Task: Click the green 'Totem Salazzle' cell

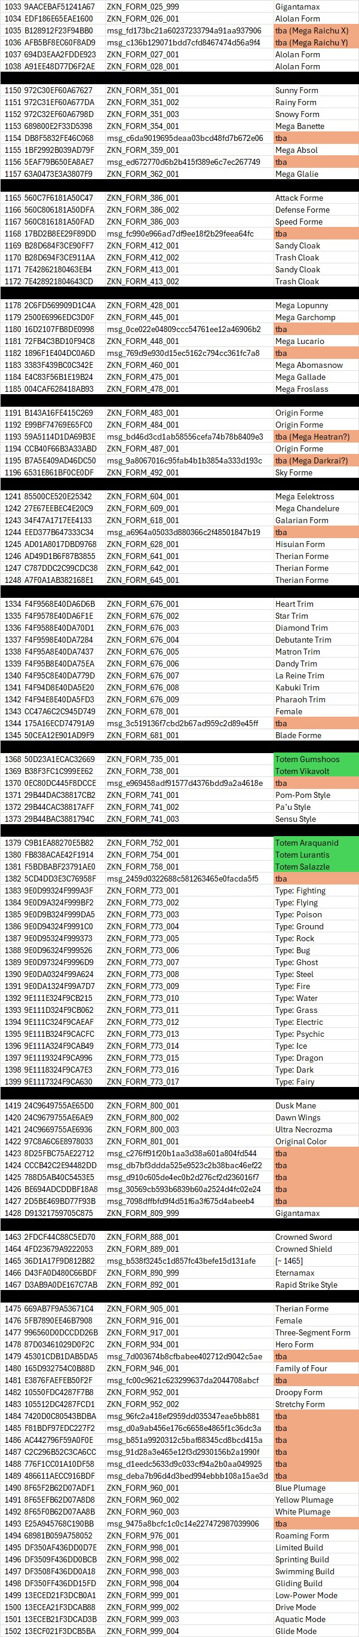Action: click(x=302, y=867)
